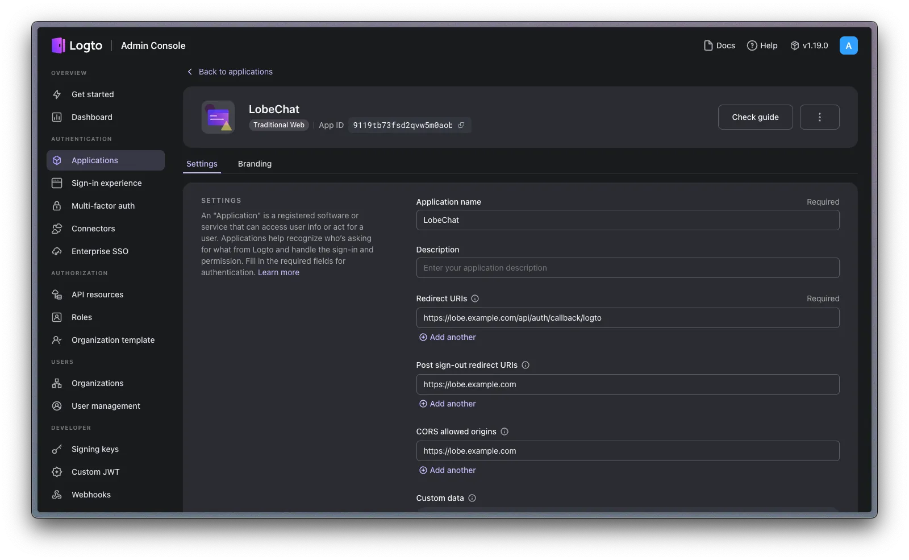909x560 pixels.
Task: Open Multi-factor auth settings
Action: tap(103, 206)
